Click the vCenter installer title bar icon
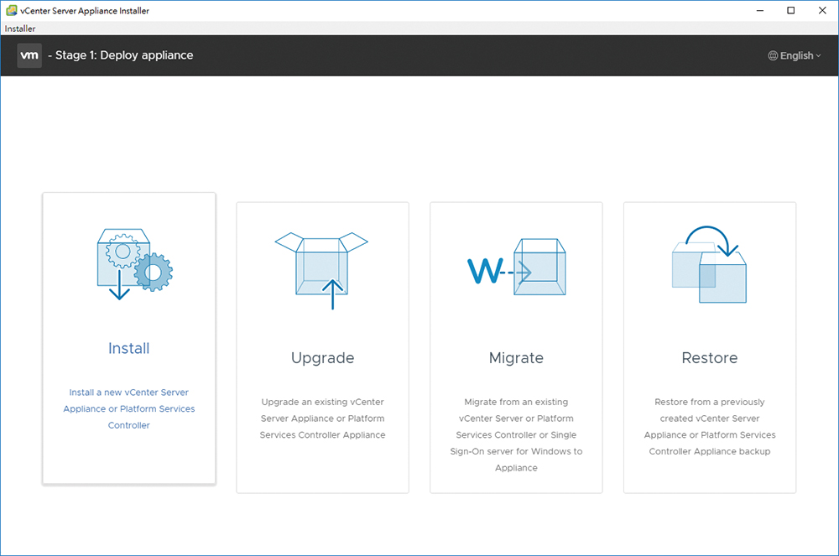Viewport: 839px width, 556px height. [x=11, y=10]
